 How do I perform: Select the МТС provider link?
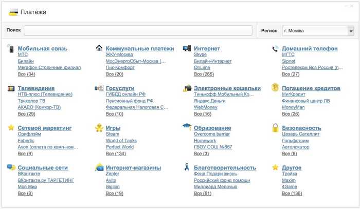pyautogui.click(x=23, y=54)
